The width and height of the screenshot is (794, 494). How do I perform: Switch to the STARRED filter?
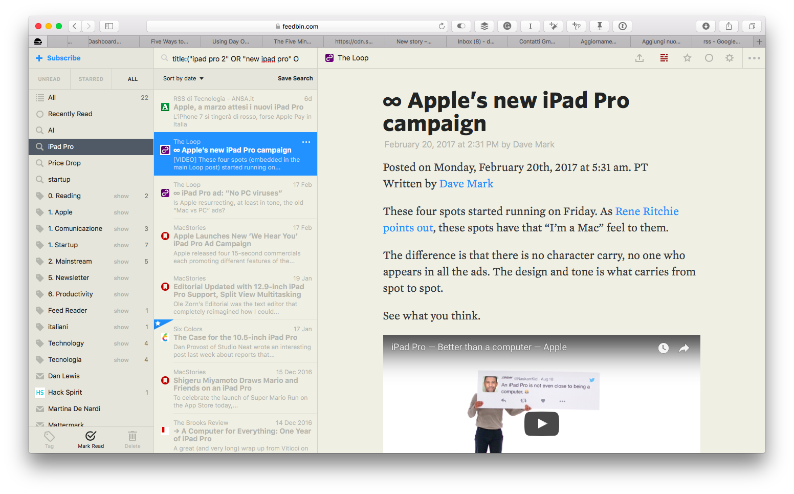coord(91,79)
